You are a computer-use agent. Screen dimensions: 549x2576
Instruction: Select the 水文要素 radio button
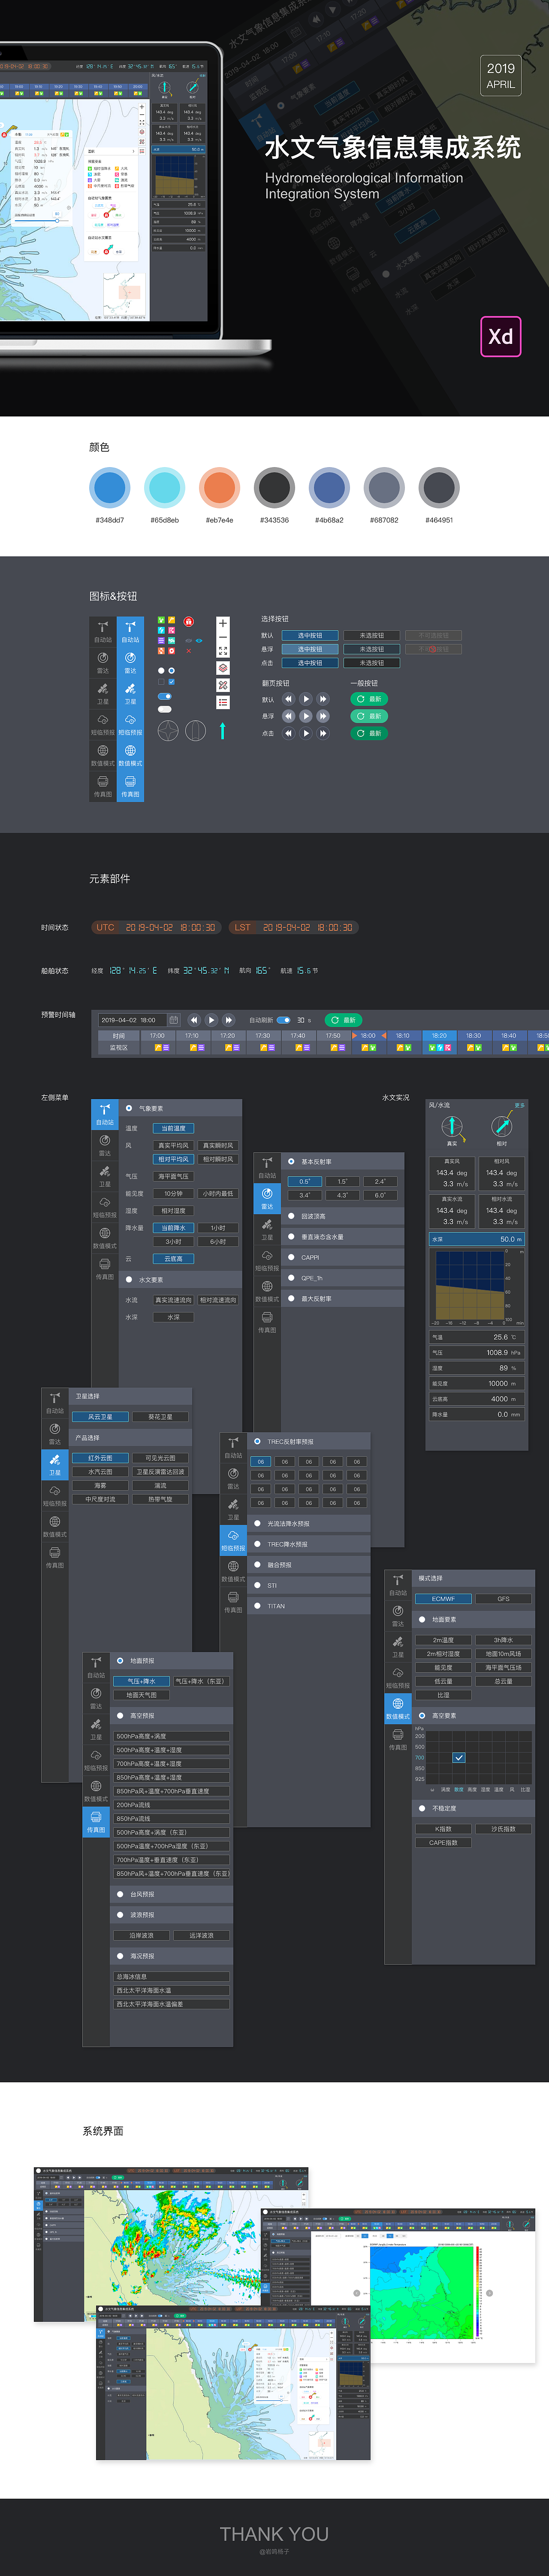coord(129,1279)
